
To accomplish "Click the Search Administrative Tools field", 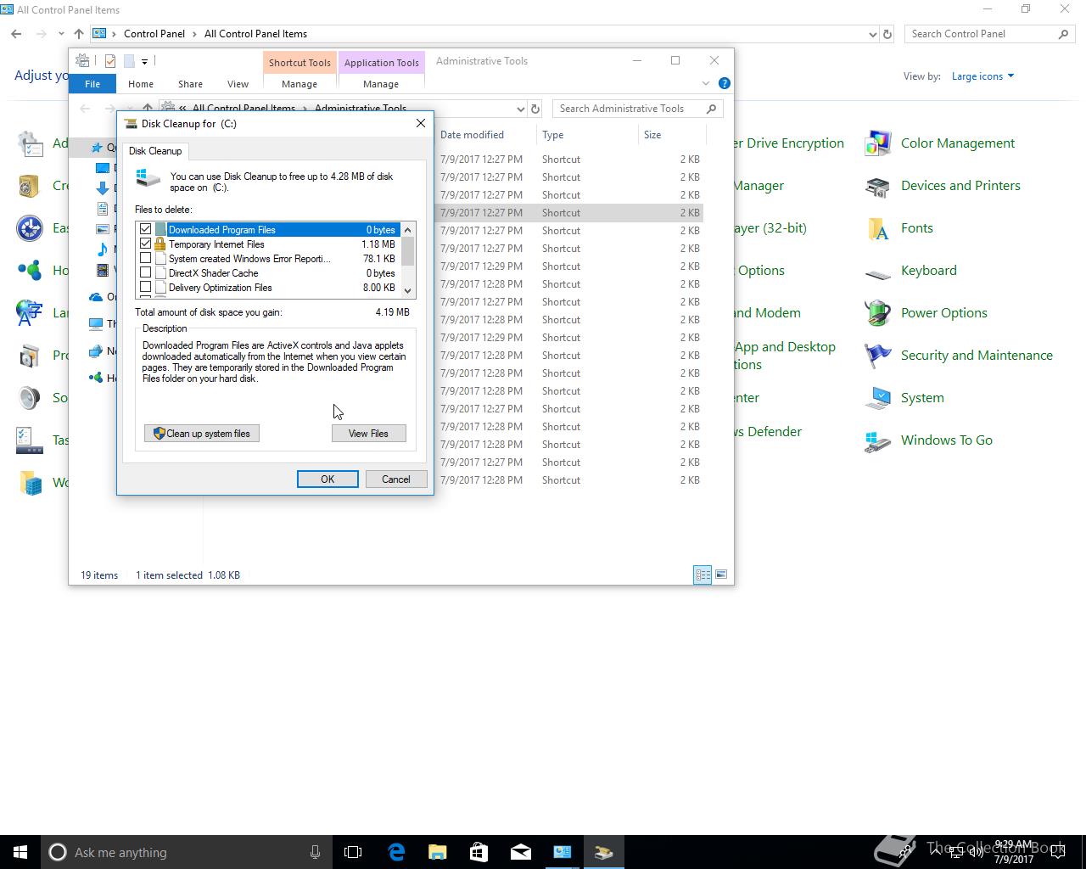I will coord(638,109).
